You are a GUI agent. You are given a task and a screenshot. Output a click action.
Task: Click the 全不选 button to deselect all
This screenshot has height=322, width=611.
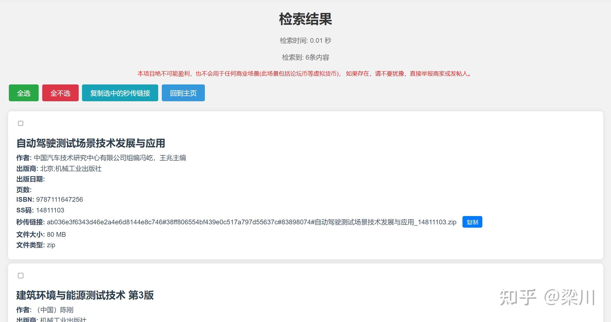pos(60,93)
